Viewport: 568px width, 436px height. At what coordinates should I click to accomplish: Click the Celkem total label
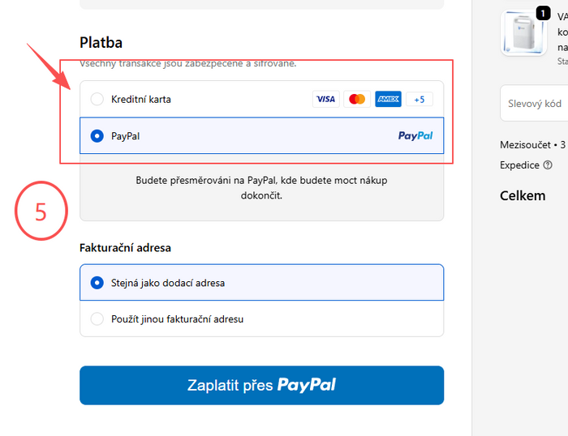pyautogui.click(x=523, y=195)
